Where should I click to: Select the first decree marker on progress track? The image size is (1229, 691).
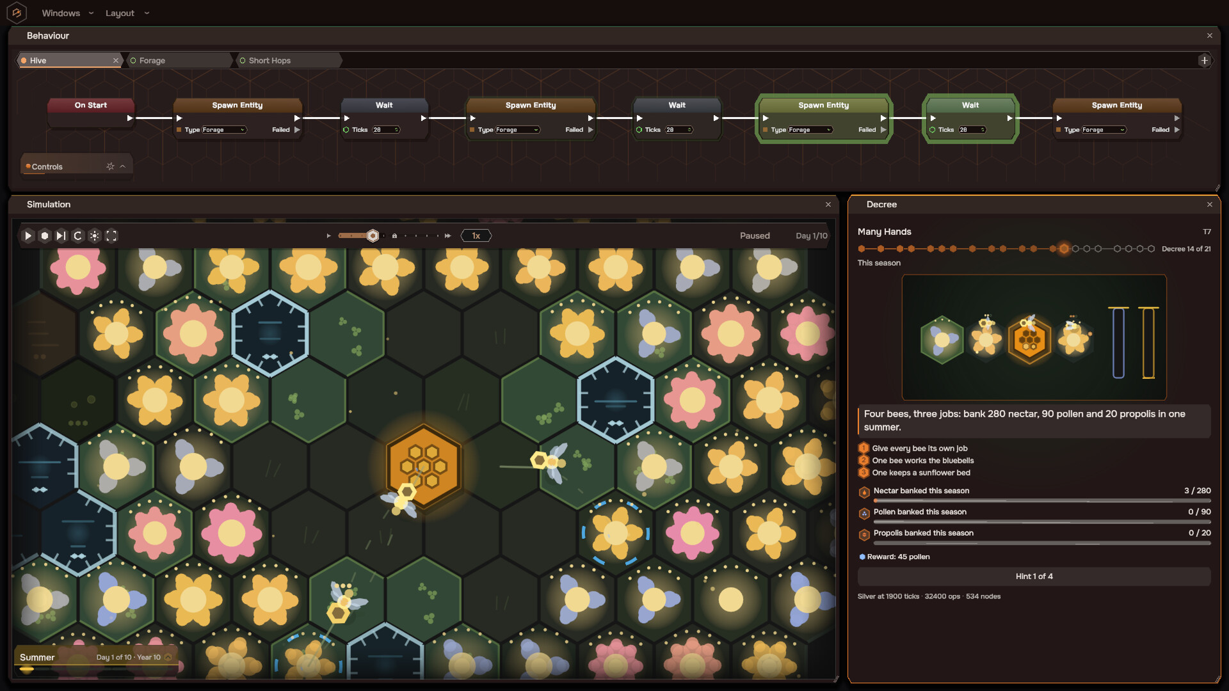tap(862, 249)
